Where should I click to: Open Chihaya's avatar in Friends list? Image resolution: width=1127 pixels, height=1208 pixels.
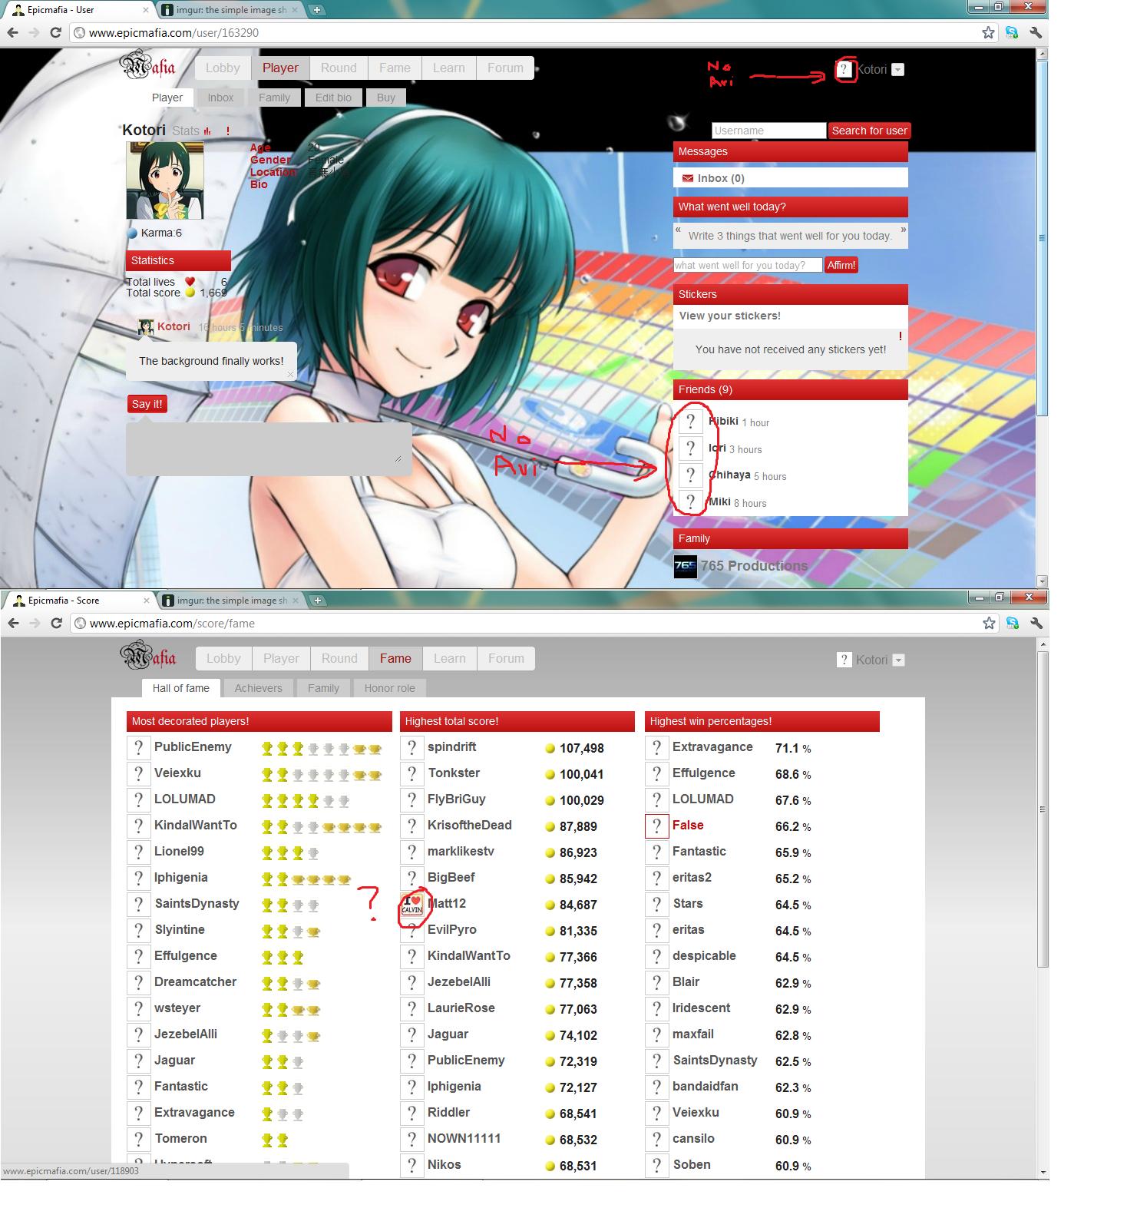point(690,475)
